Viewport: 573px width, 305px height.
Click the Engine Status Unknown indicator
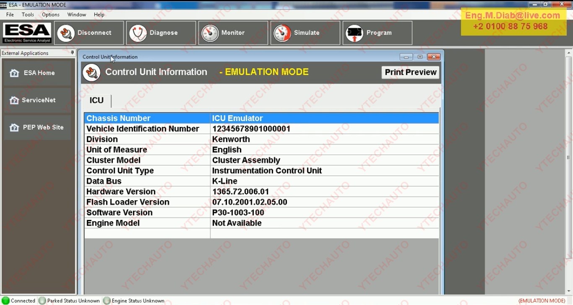point(135,300)
